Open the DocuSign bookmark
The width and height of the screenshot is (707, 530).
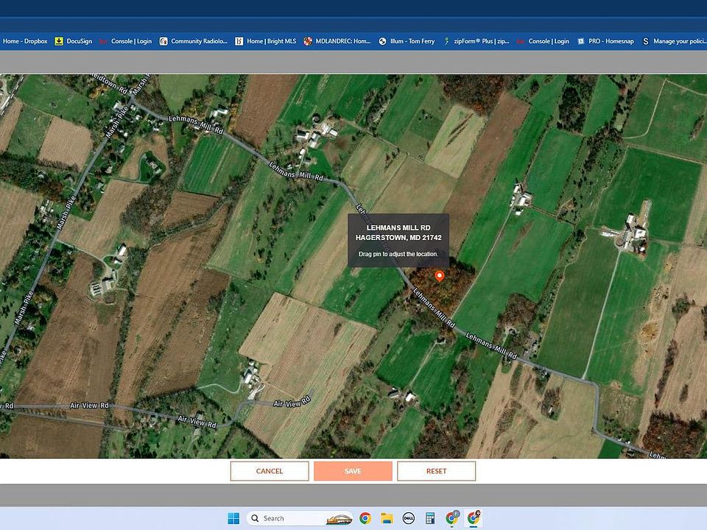tap(74, 41)
